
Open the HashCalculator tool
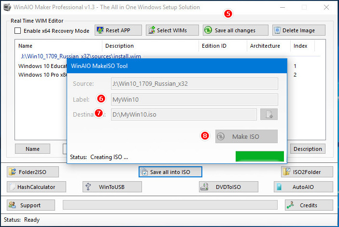[x=36, y=187]
